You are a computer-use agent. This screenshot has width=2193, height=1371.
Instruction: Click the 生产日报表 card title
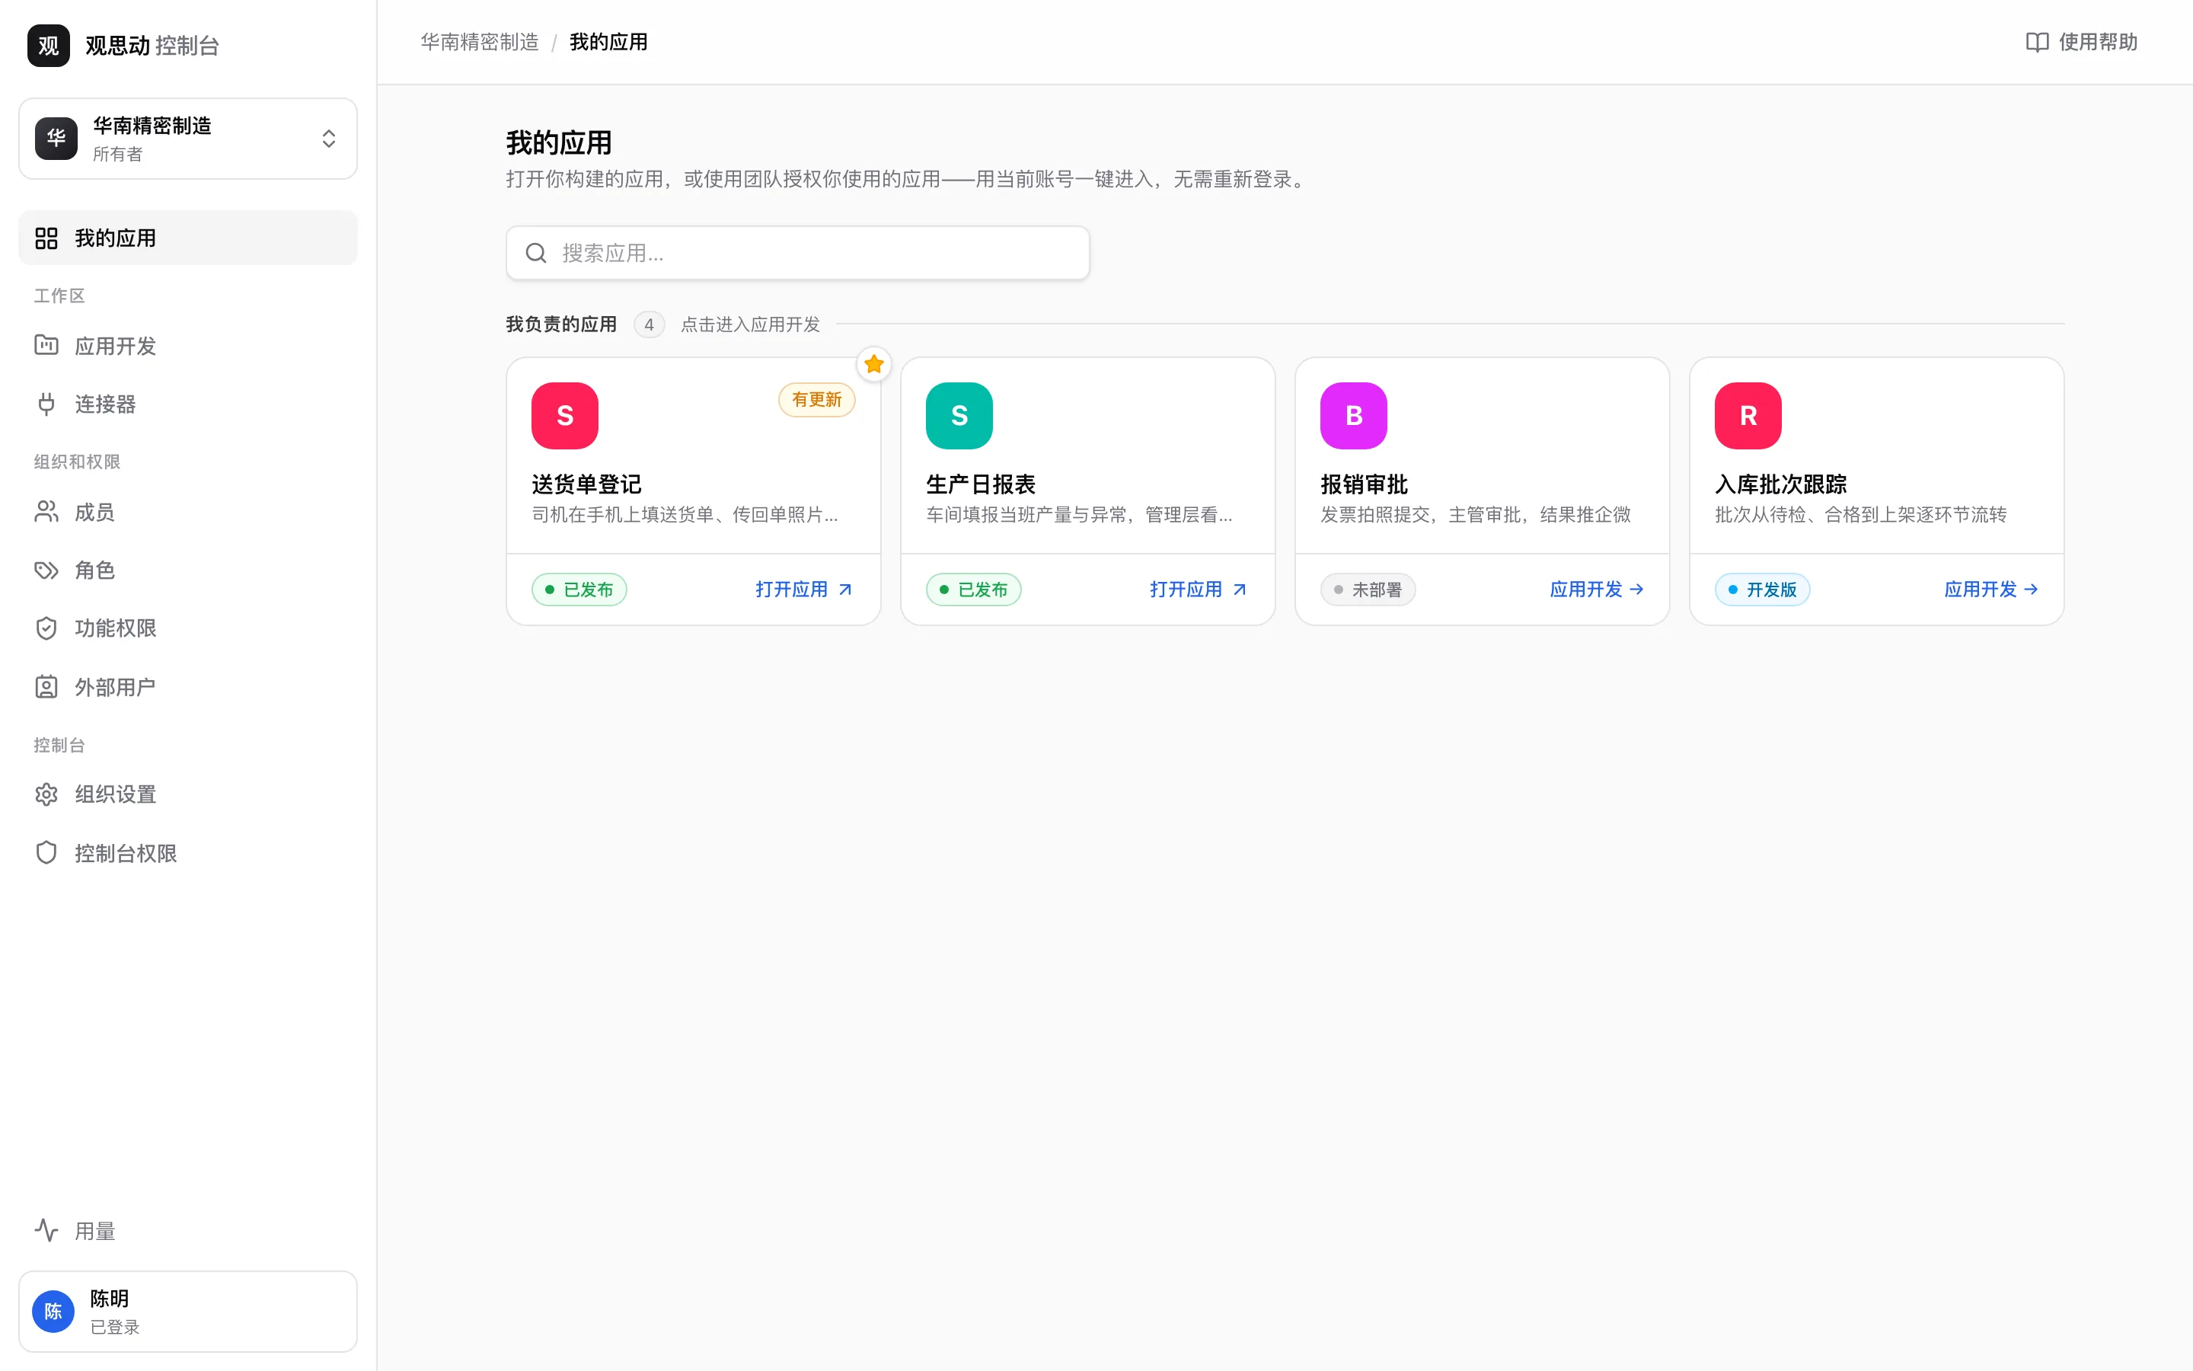click(981, 484)
